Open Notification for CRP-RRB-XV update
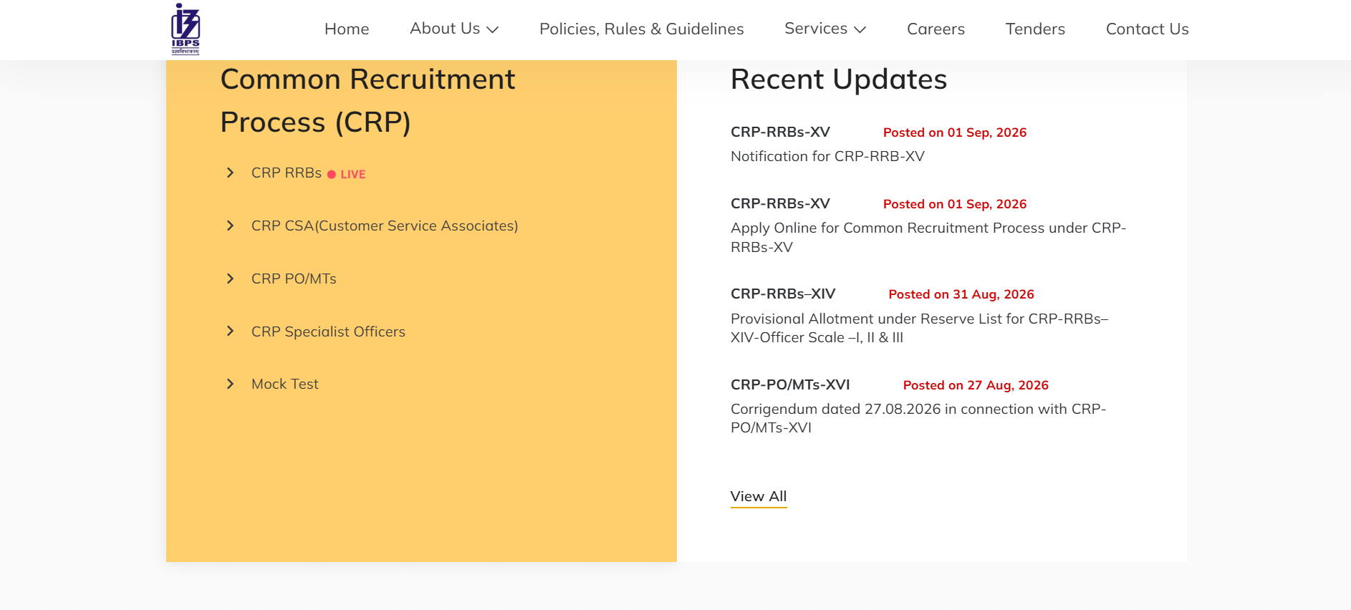 coord(827,156)
